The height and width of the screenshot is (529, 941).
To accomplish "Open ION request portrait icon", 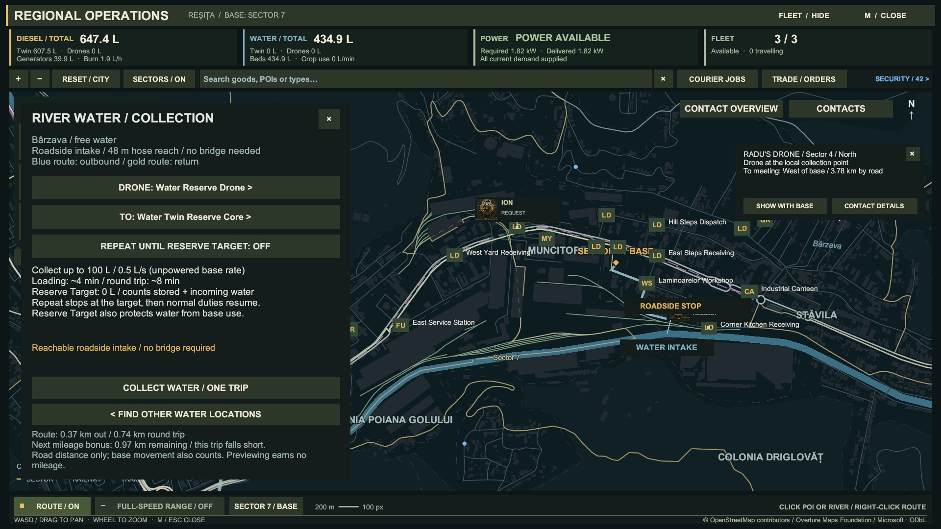I will click(x=487, y=209).
